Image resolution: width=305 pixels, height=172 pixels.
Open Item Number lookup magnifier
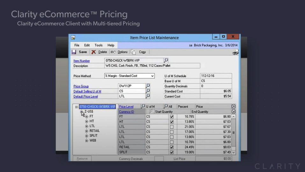coord(166,60)
